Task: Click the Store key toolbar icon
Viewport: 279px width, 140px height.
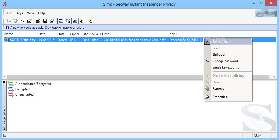Action: click(x=9, y=21)
